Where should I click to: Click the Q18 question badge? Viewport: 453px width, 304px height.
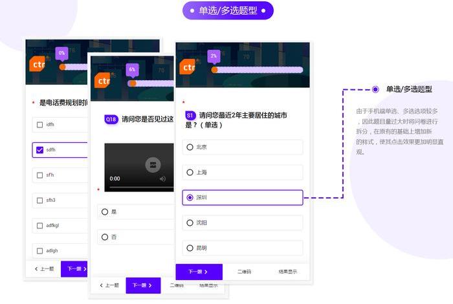[111, 119]
